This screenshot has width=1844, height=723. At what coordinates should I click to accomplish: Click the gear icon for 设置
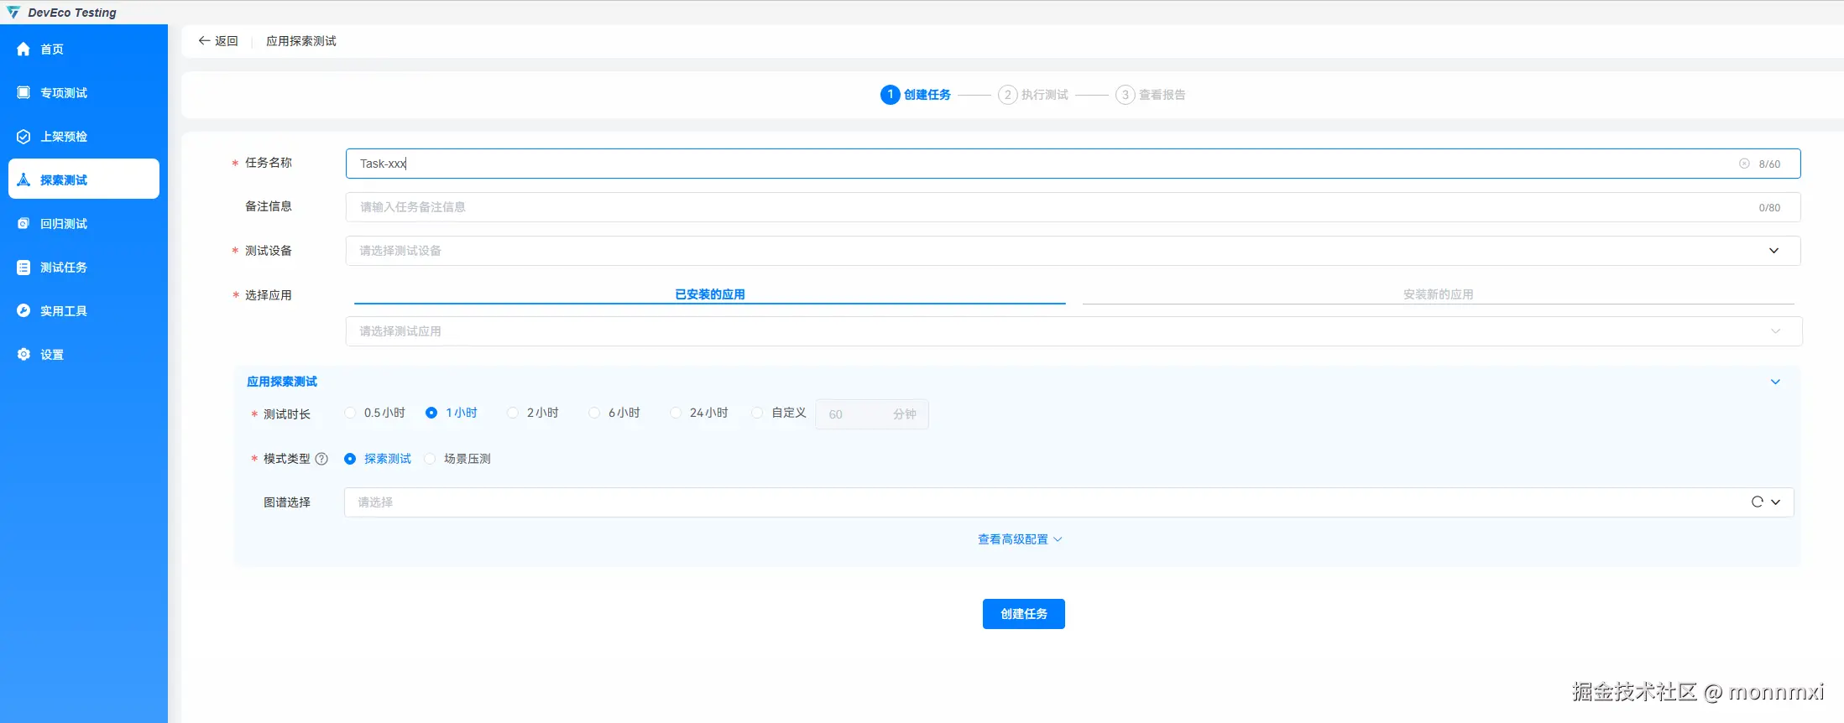[x=24, y=355]
